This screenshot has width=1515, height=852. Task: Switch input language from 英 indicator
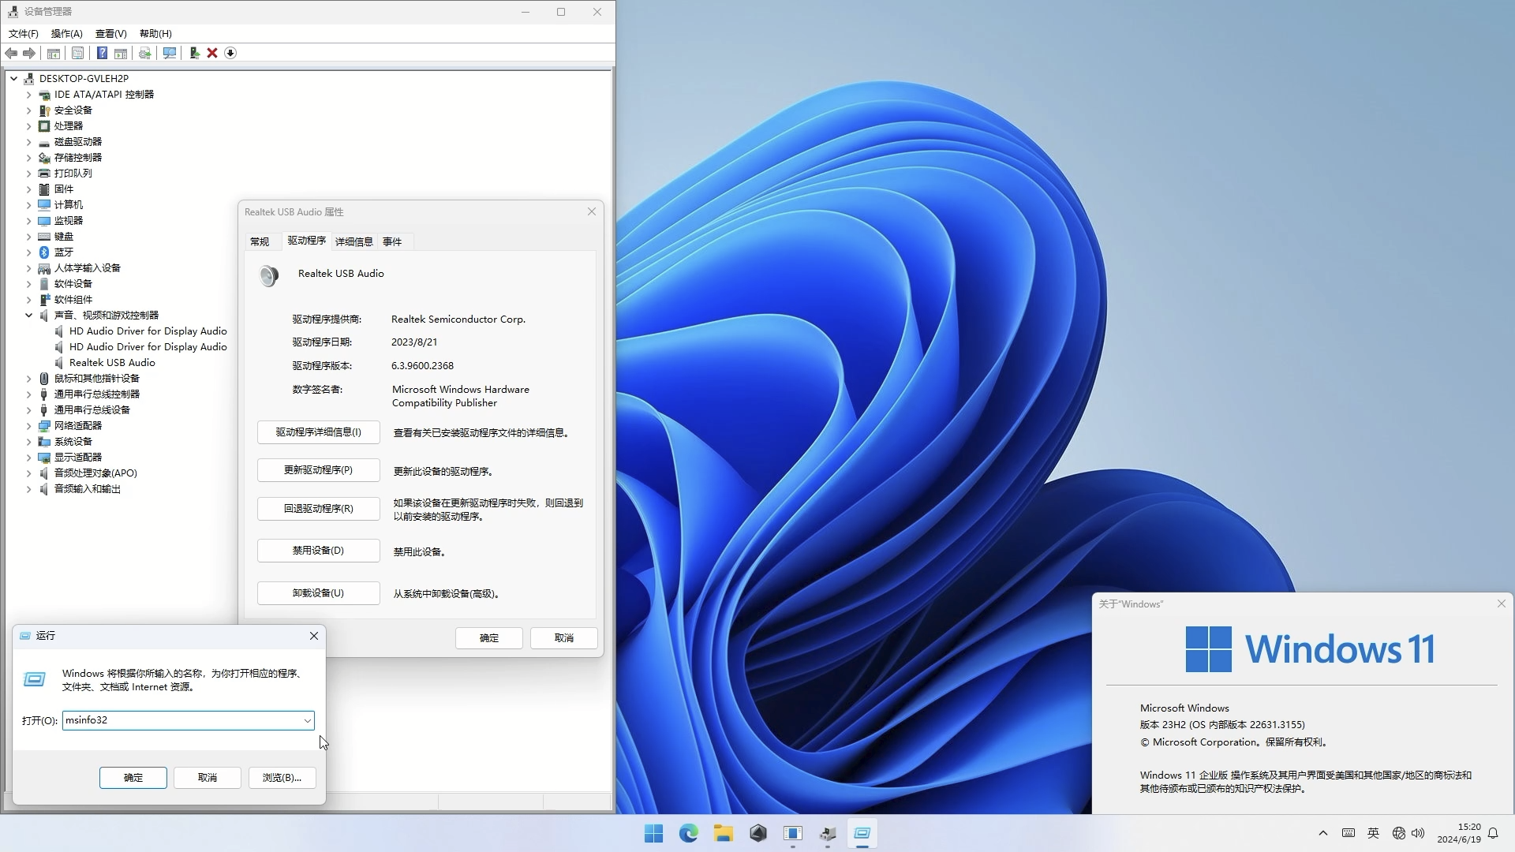coord(1373,832)
